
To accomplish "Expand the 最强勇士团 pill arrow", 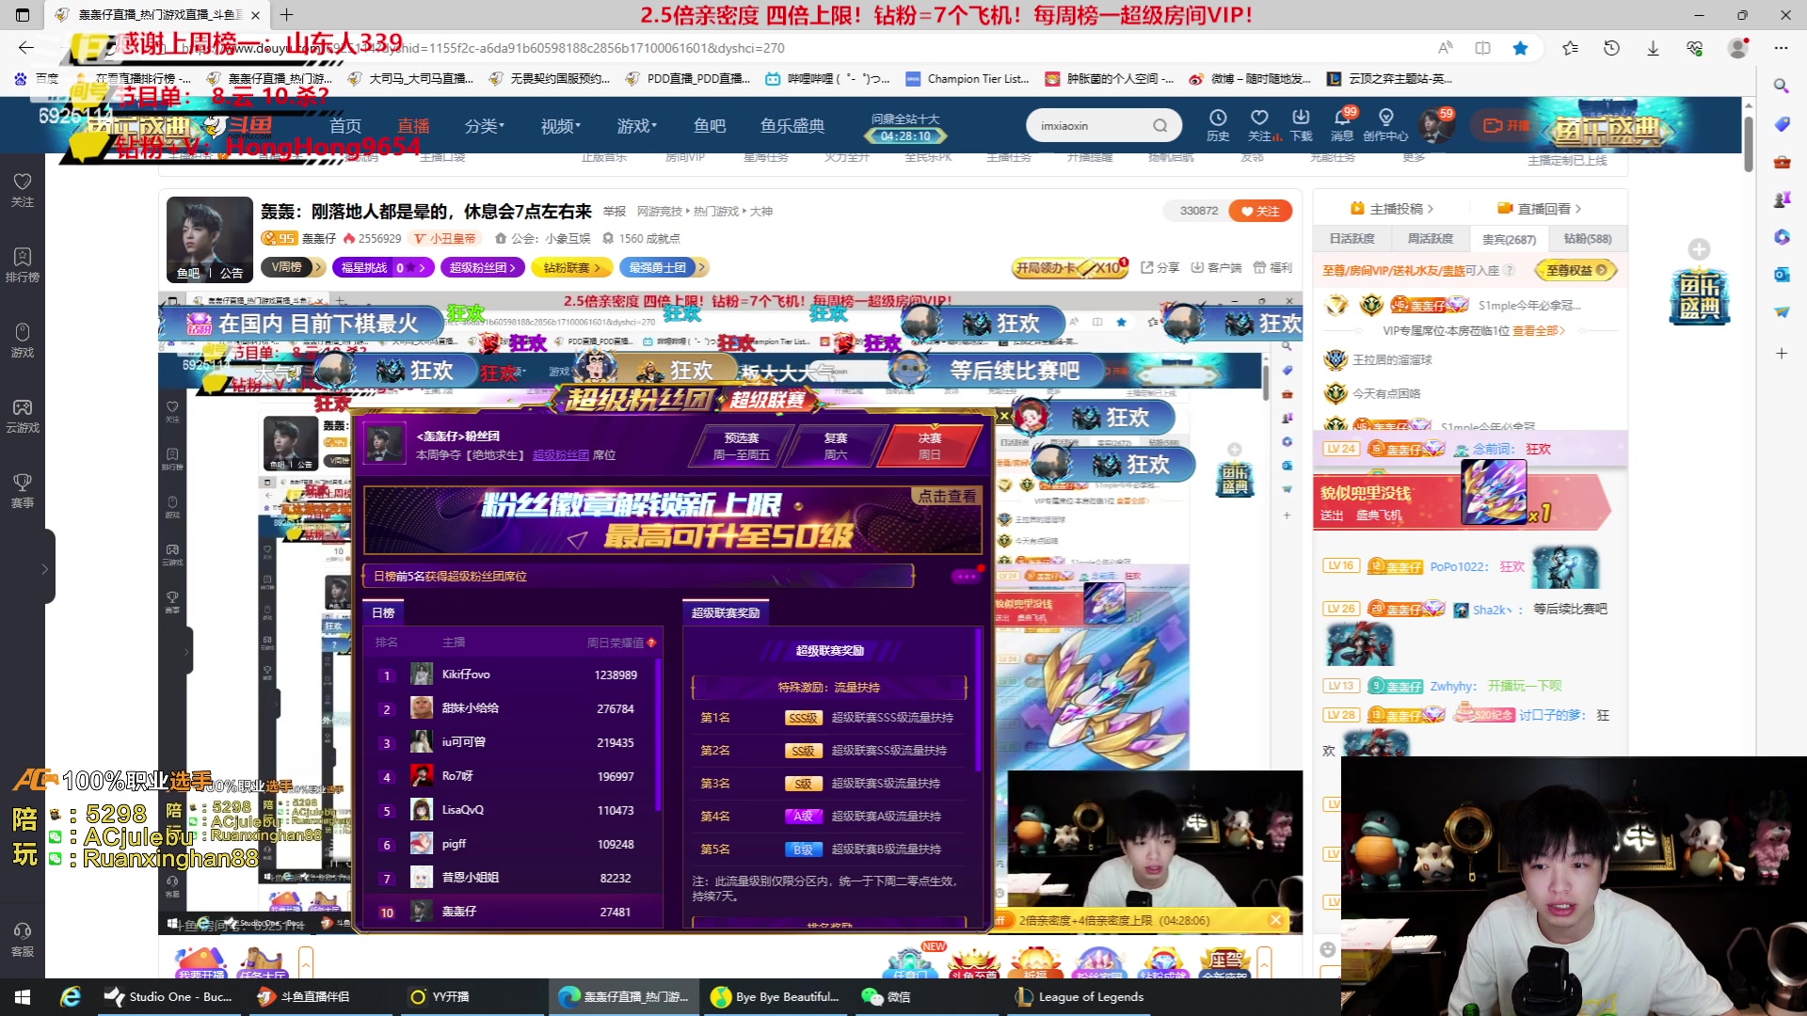I will [701, 267].
